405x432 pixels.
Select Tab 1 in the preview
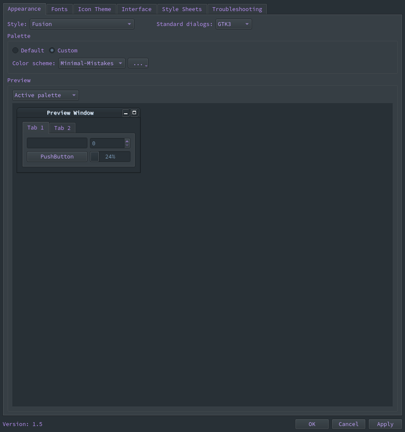point(35,127)
